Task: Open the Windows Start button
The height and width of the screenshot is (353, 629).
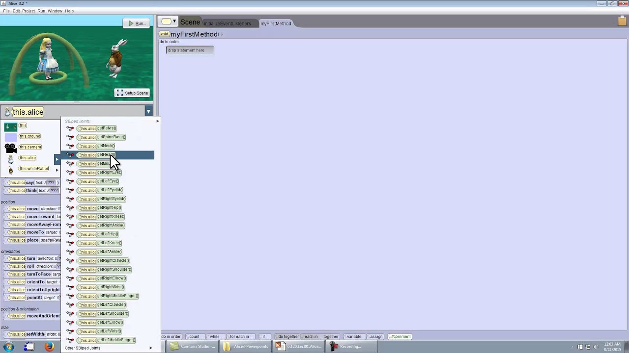Action: (x=9, y=347)
